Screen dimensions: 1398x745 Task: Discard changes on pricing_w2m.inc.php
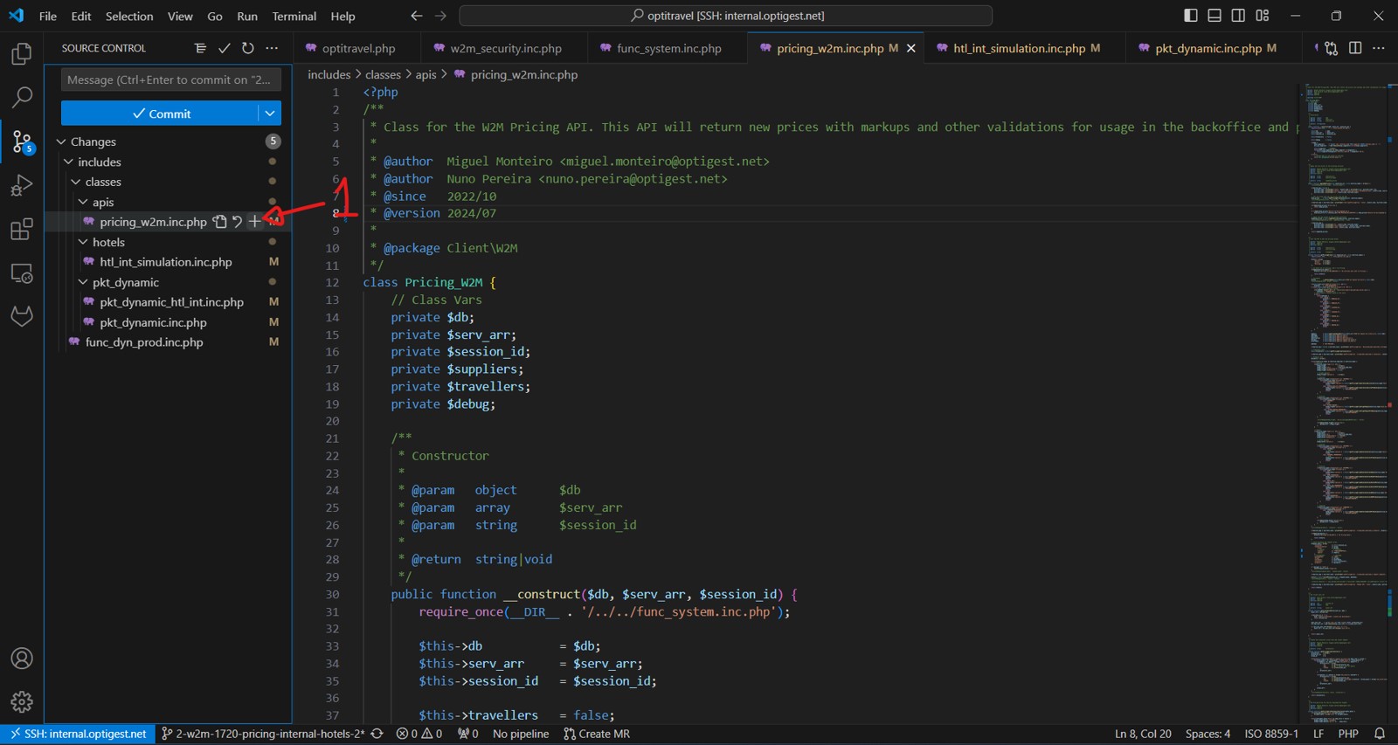[238, 222]
